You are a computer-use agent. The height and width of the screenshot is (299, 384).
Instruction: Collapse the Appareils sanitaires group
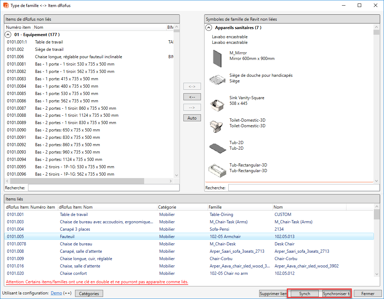[x=209, y=27]
